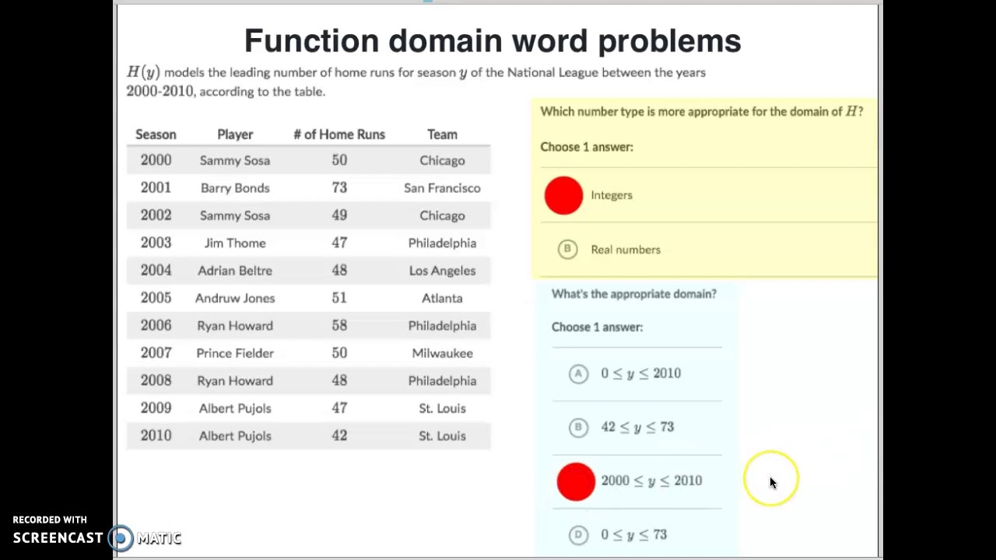Viewport: 996px width, 560px height.
Task: Select Barry Bonds in the table
Action: click(235, 187)
